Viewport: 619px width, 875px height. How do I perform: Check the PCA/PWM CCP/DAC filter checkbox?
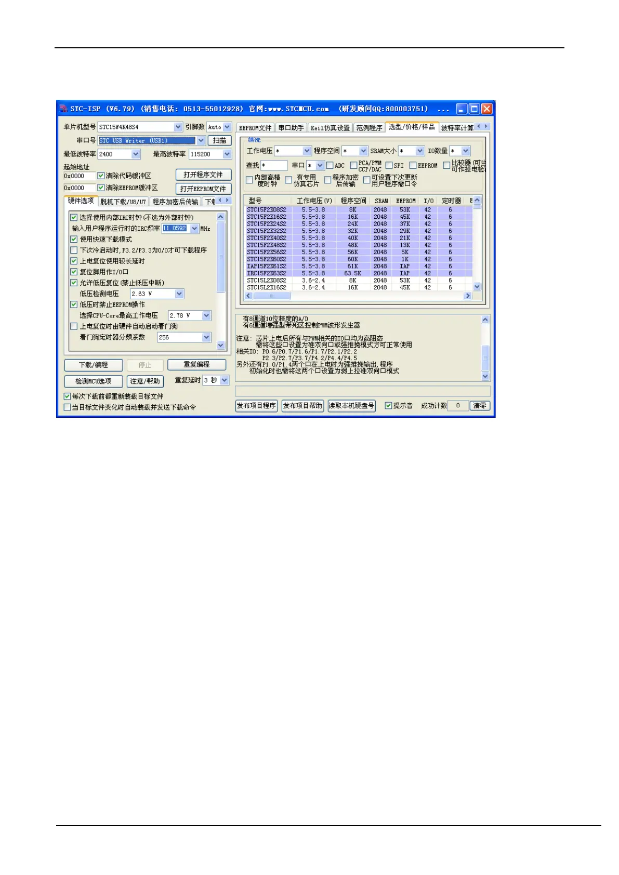tap(353, 165)
